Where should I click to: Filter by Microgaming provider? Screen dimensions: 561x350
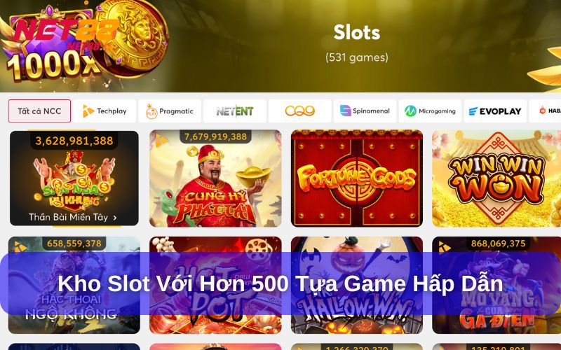point(430,111)
